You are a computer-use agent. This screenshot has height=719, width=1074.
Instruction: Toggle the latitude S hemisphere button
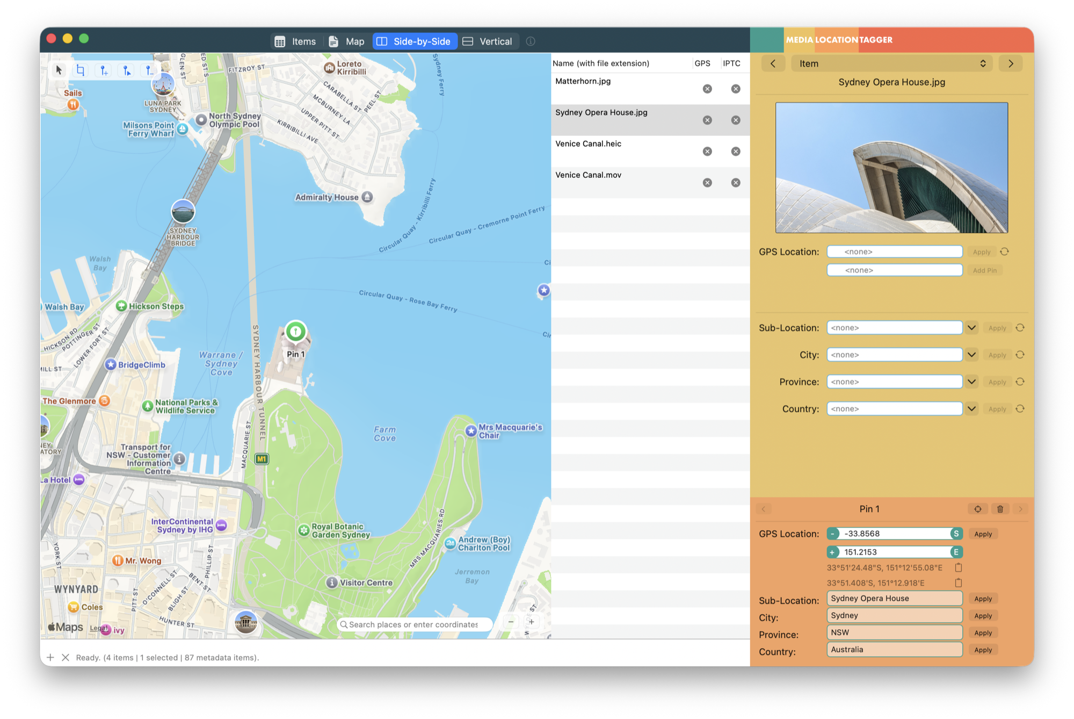(x=956, y=534)
